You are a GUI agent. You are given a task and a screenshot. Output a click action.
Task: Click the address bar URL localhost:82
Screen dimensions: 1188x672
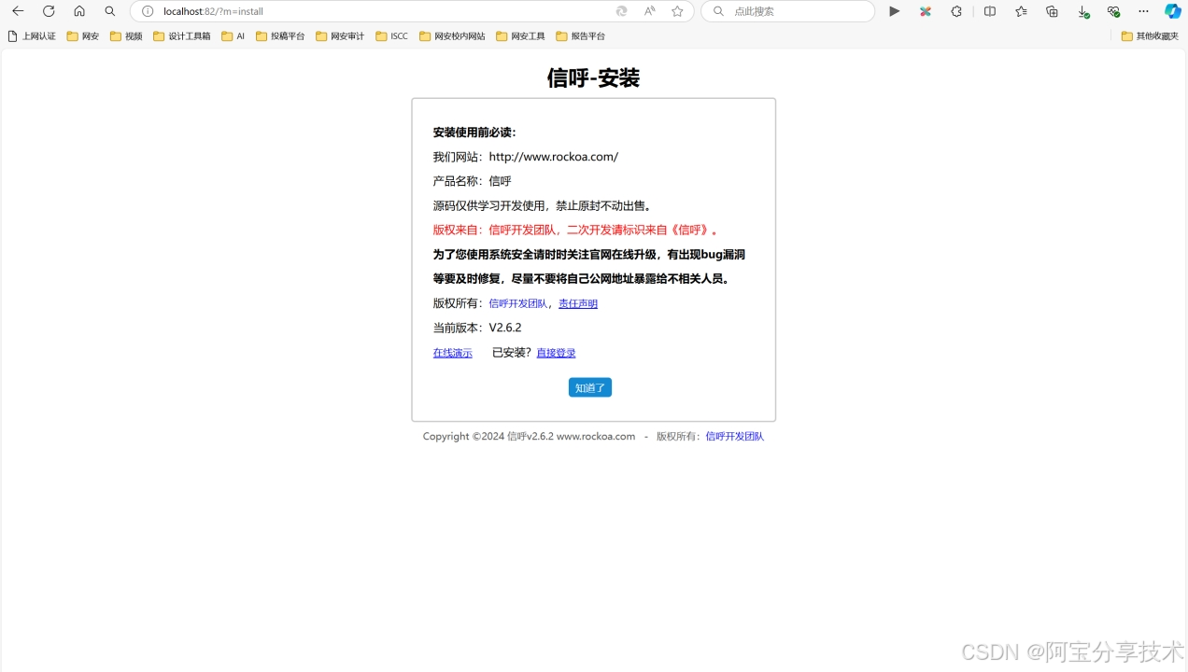(x=213, y=11)
